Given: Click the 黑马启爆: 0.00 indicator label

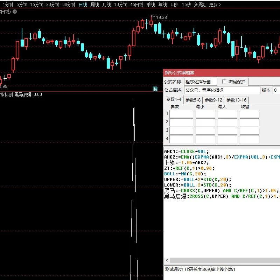Looking at the screenshot, I should pos(28,94).
